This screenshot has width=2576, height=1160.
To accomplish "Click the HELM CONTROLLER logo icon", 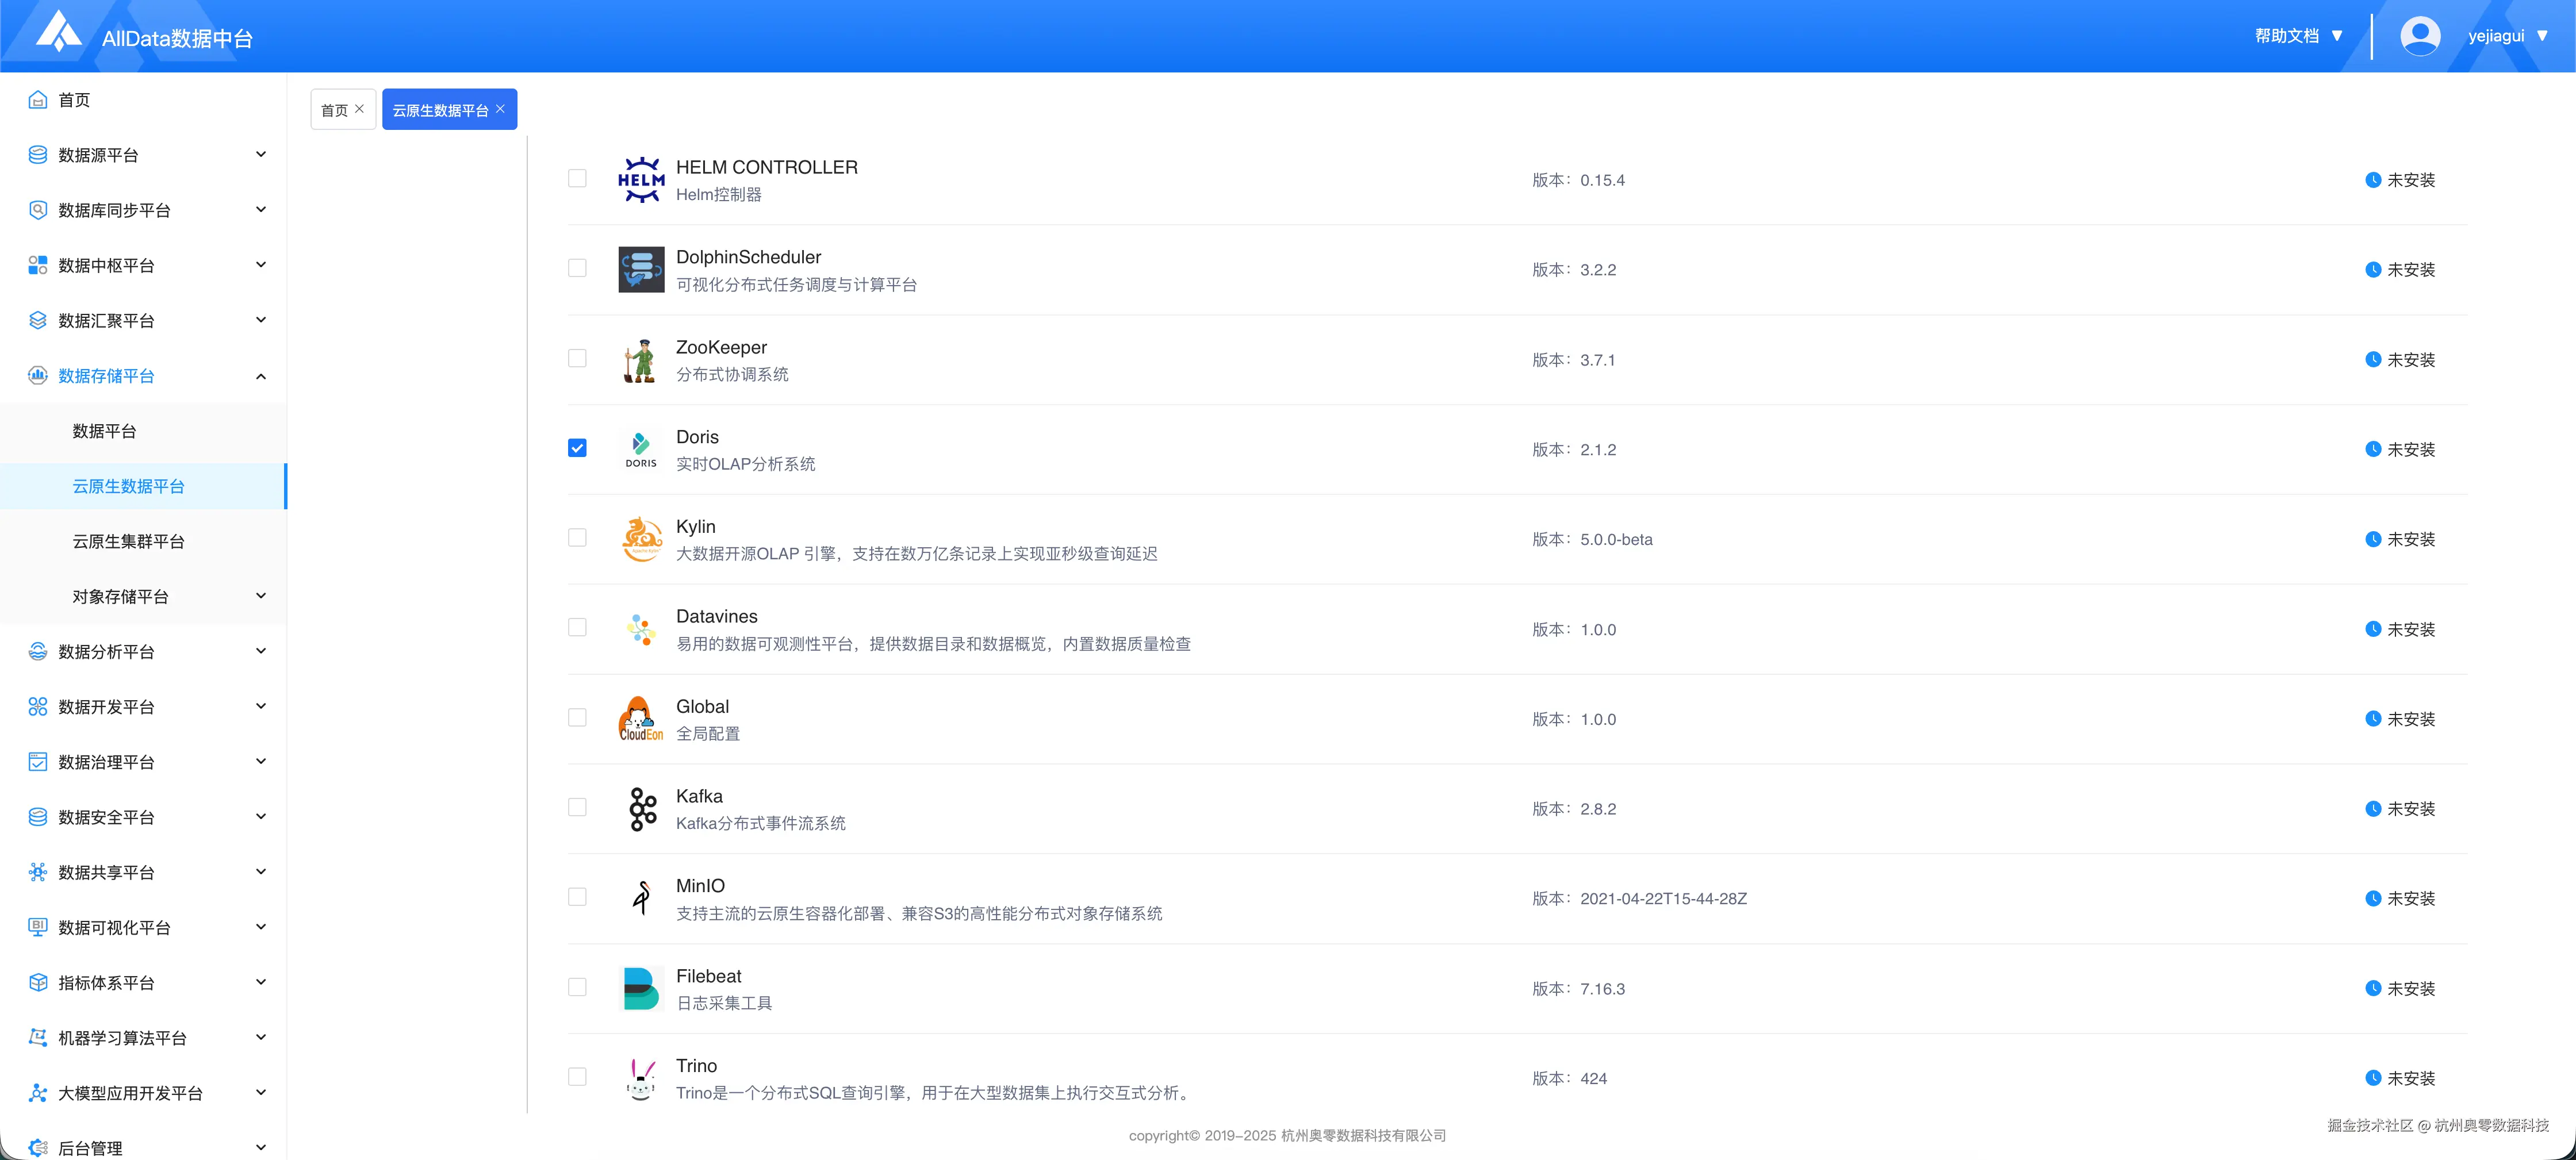I will coord(641,180).
